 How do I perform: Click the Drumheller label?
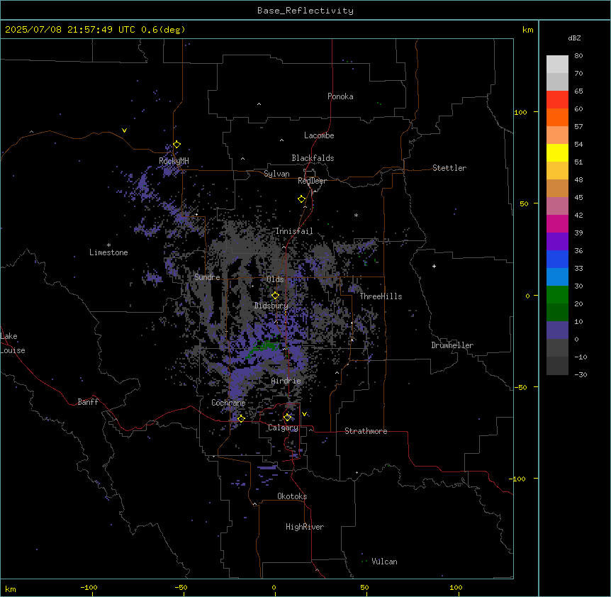click(452, 345)
